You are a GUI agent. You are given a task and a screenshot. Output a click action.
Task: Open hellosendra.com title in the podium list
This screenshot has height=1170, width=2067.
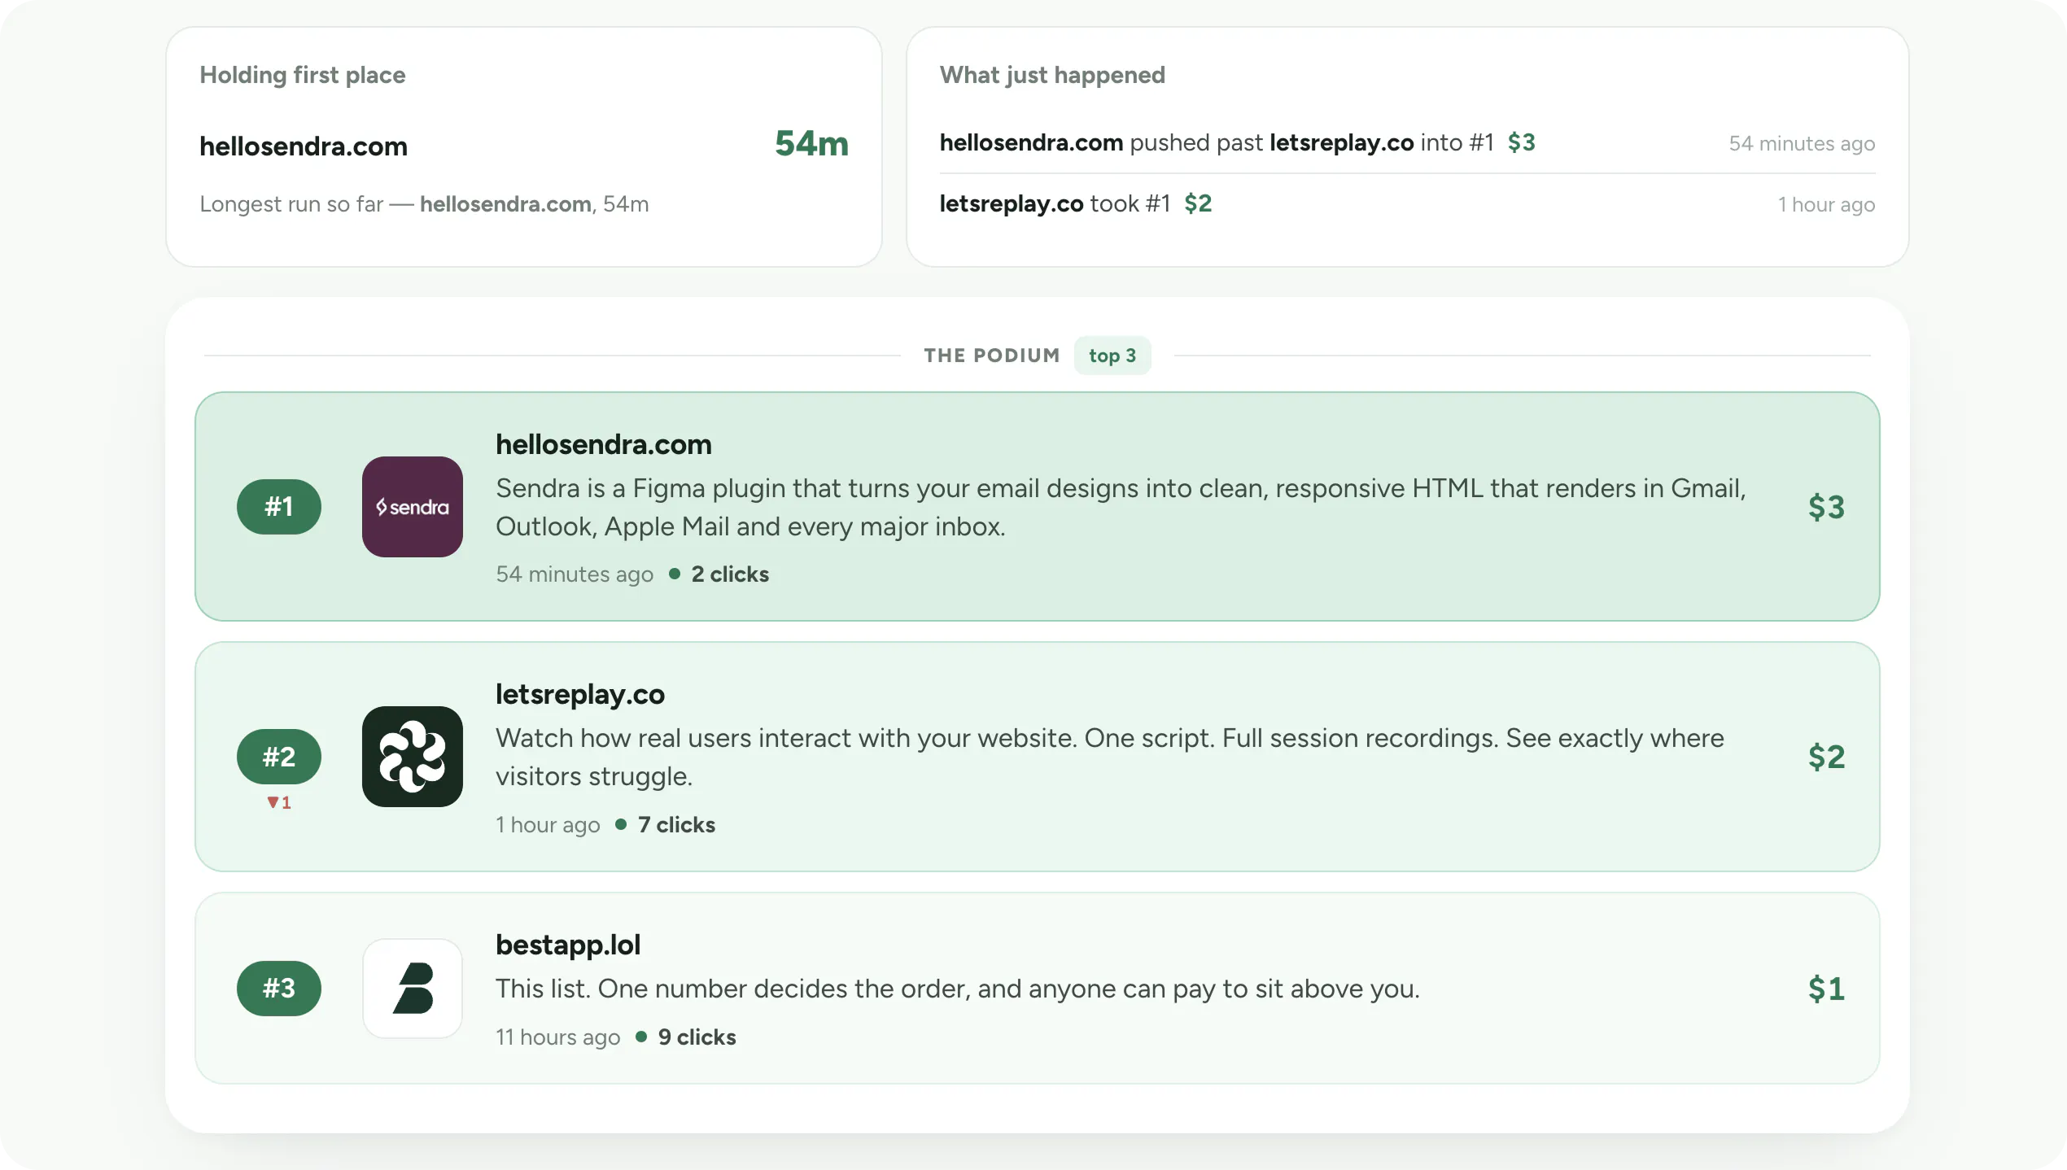point(604,444)
